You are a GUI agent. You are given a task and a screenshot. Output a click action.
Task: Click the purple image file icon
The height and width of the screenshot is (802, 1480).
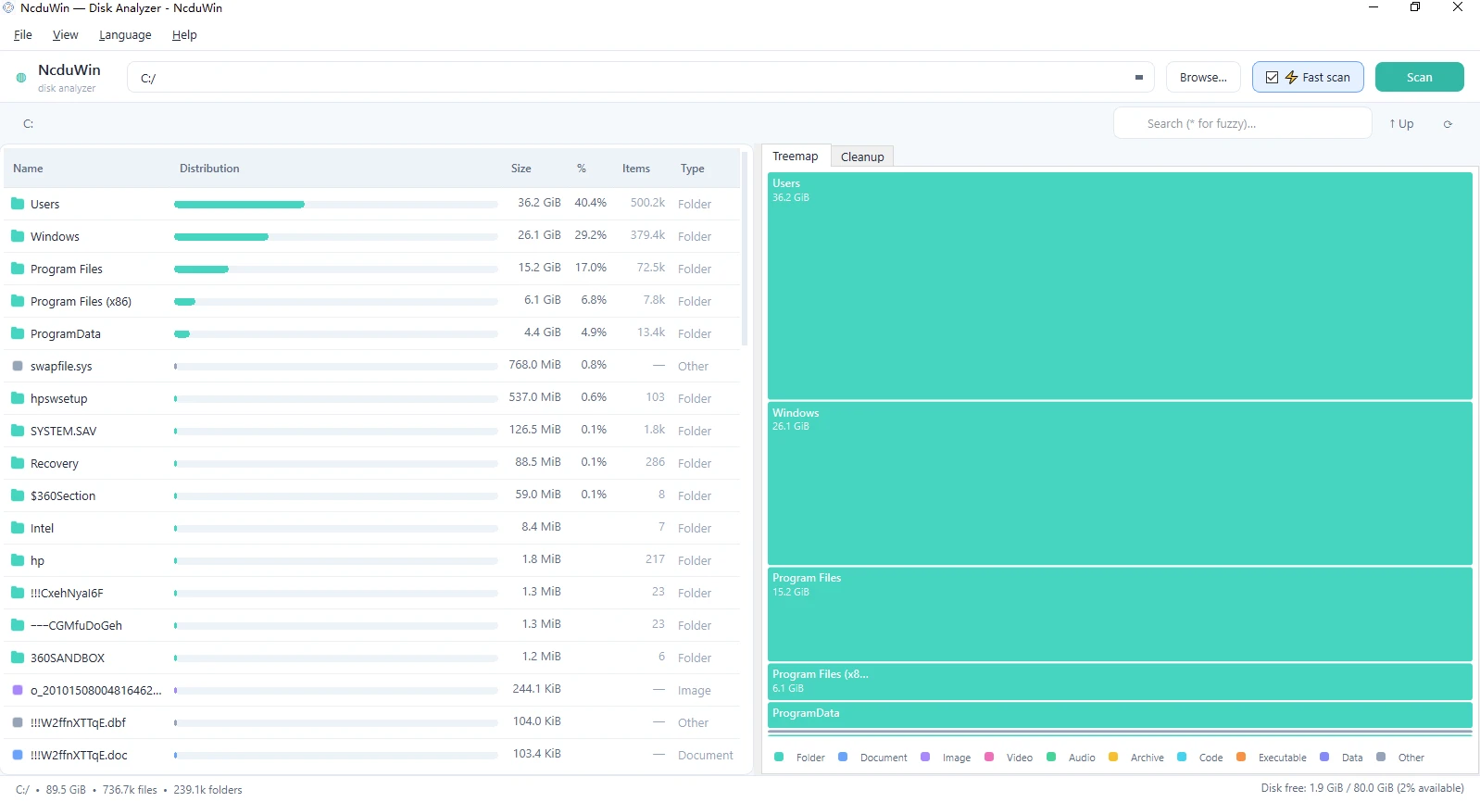tap(18, 690)
